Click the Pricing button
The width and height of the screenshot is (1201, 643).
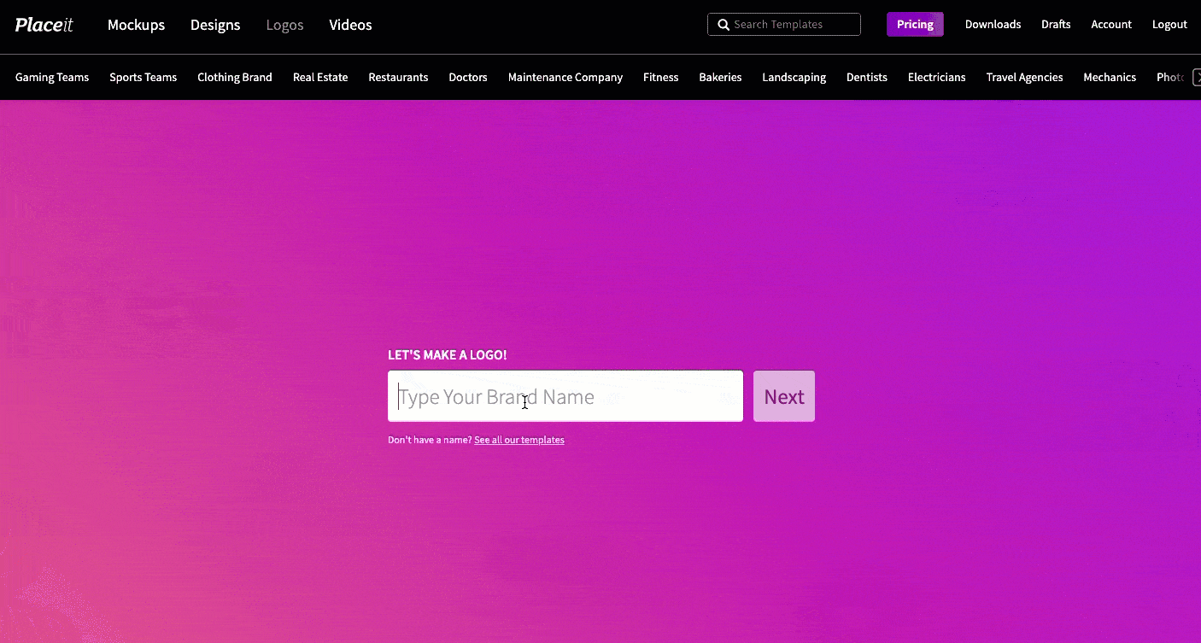pyautogui.click(x=915, y=25)
